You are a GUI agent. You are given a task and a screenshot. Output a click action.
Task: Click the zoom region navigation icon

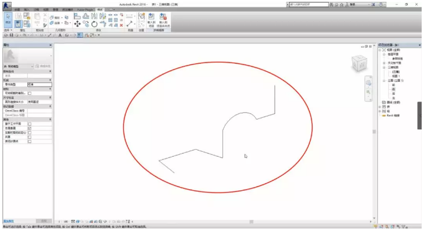pos(368,92)
